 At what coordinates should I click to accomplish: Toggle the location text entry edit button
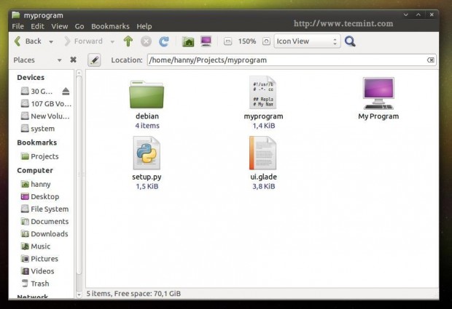[94, 60]
